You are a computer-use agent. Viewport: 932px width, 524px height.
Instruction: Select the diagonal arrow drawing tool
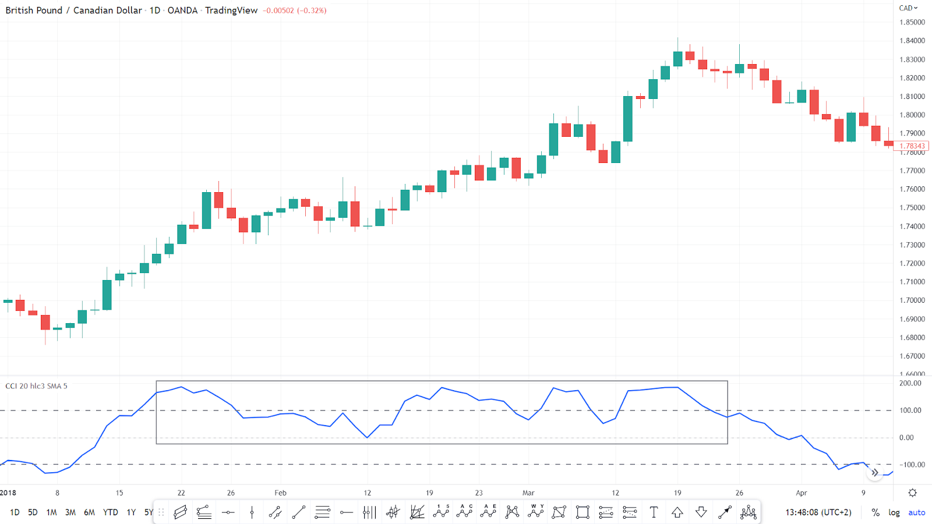725,512
